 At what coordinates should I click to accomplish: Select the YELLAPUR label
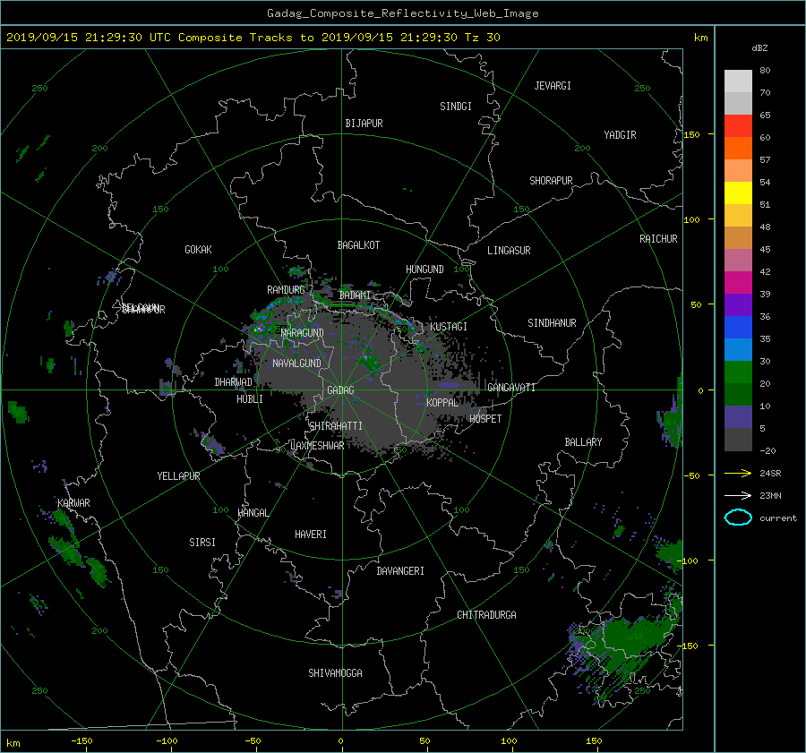[178, 476]
